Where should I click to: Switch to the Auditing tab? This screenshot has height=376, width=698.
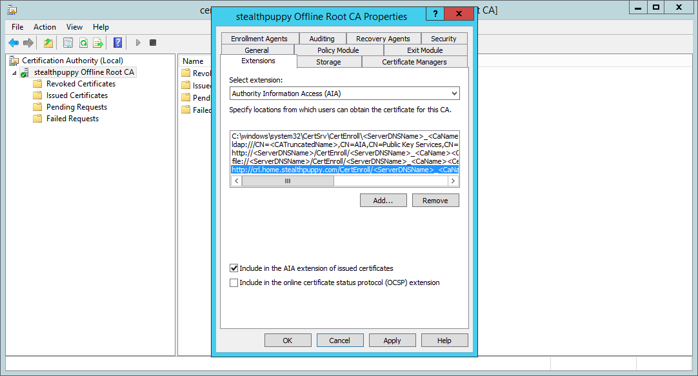tap(322, 39)
